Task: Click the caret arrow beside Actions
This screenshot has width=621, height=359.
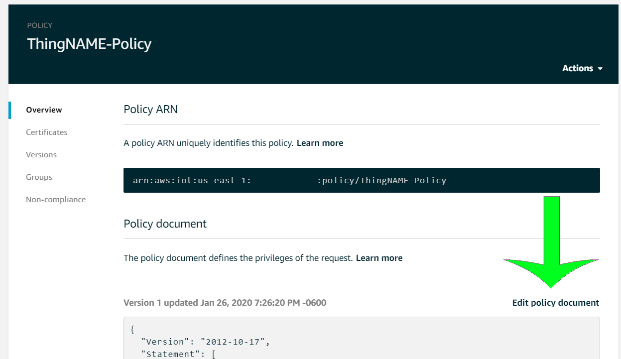Action: pyautogui.click(x=600, y=69)
